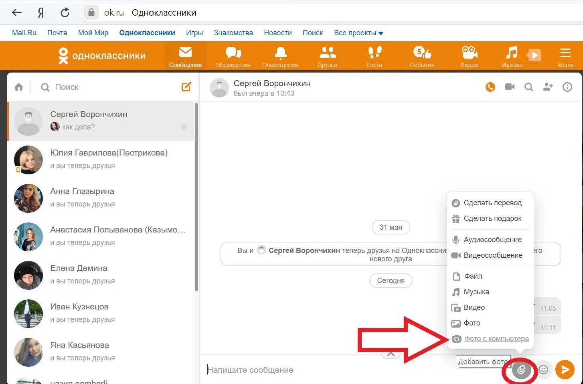Screen dimensions: 583x384
Task: Expand the panel with the up chevron above the message box
Action: click(391, 354)
